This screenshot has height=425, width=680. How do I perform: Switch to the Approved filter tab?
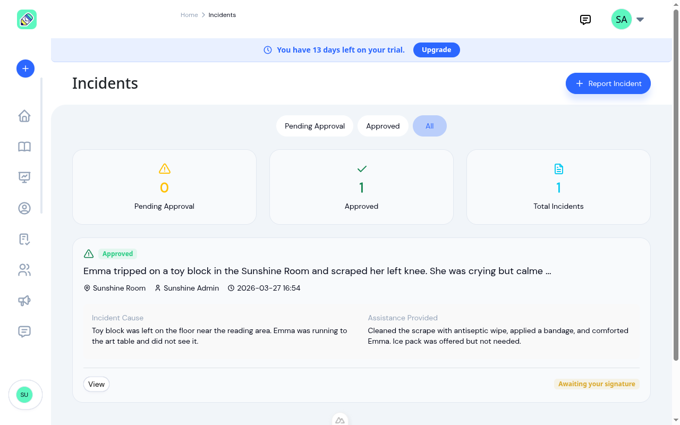(x=383, y=126)
